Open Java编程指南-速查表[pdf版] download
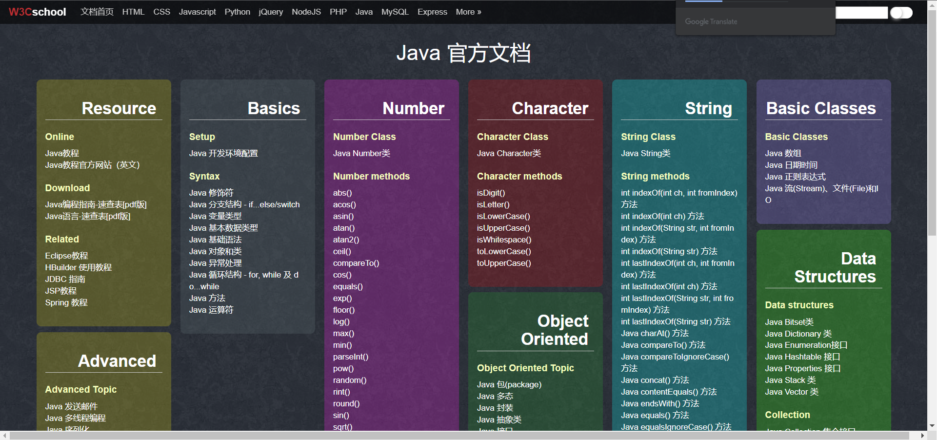The width and height of the screenshot is (937, 440). (x=96, y=204)
